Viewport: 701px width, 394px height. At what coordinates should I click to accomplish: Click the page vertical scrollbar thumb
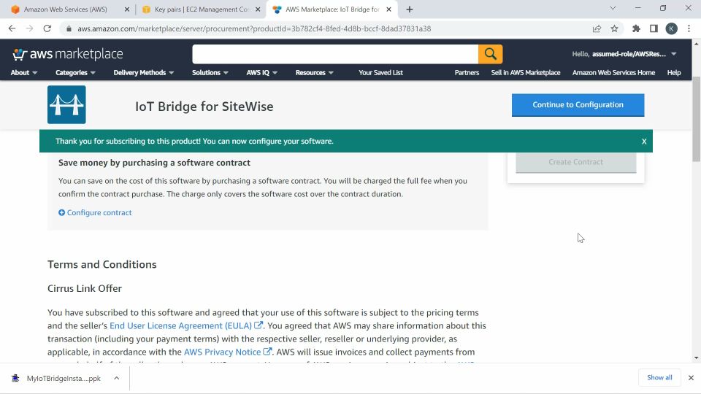coord(696,119)
